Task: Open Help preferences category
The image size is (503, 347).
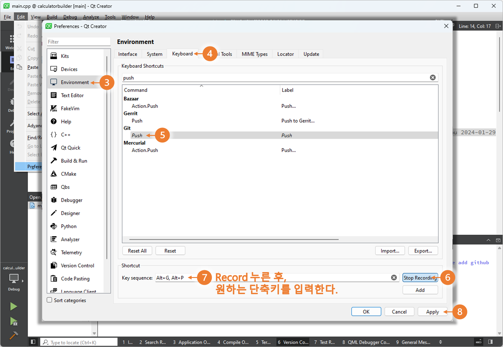Action: click(76, 122)
